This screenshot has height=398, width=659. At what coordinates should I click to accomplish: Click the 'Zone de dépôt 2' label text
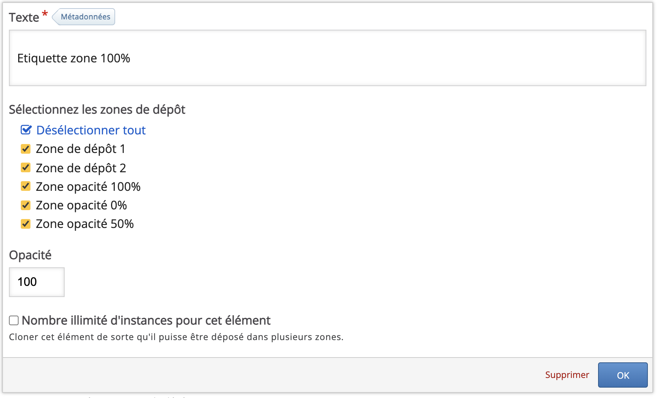(81, 168)
